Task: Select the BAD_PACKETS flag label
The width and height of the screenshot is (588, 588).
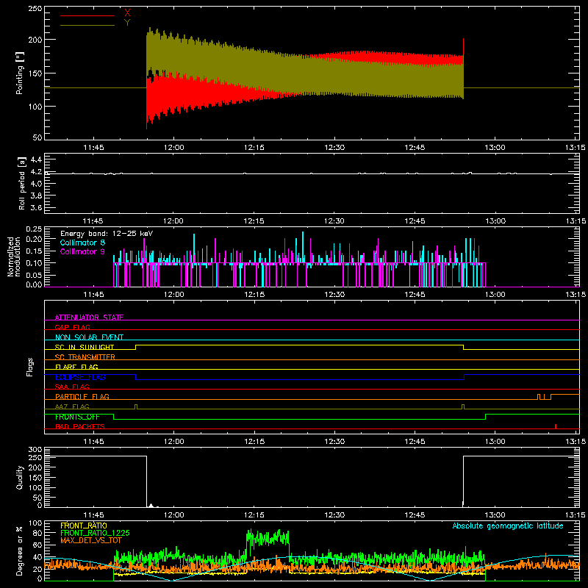Action: [x=80, y=426]
